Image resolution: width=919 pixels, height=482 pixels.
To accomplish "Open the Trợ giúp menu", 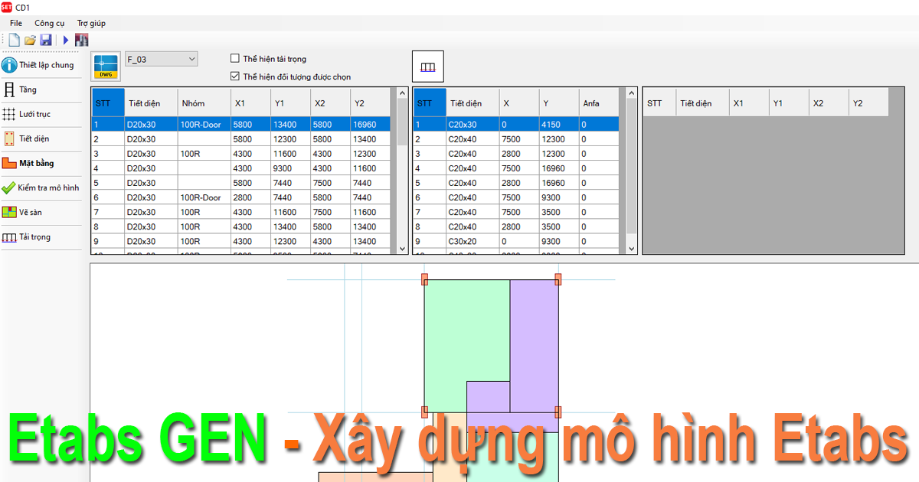I will [91, 23].
